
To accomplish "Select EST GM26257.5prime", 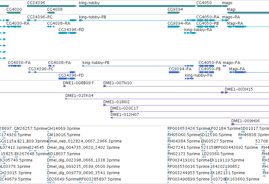I will pyautogui.click(x=16, y=132).
